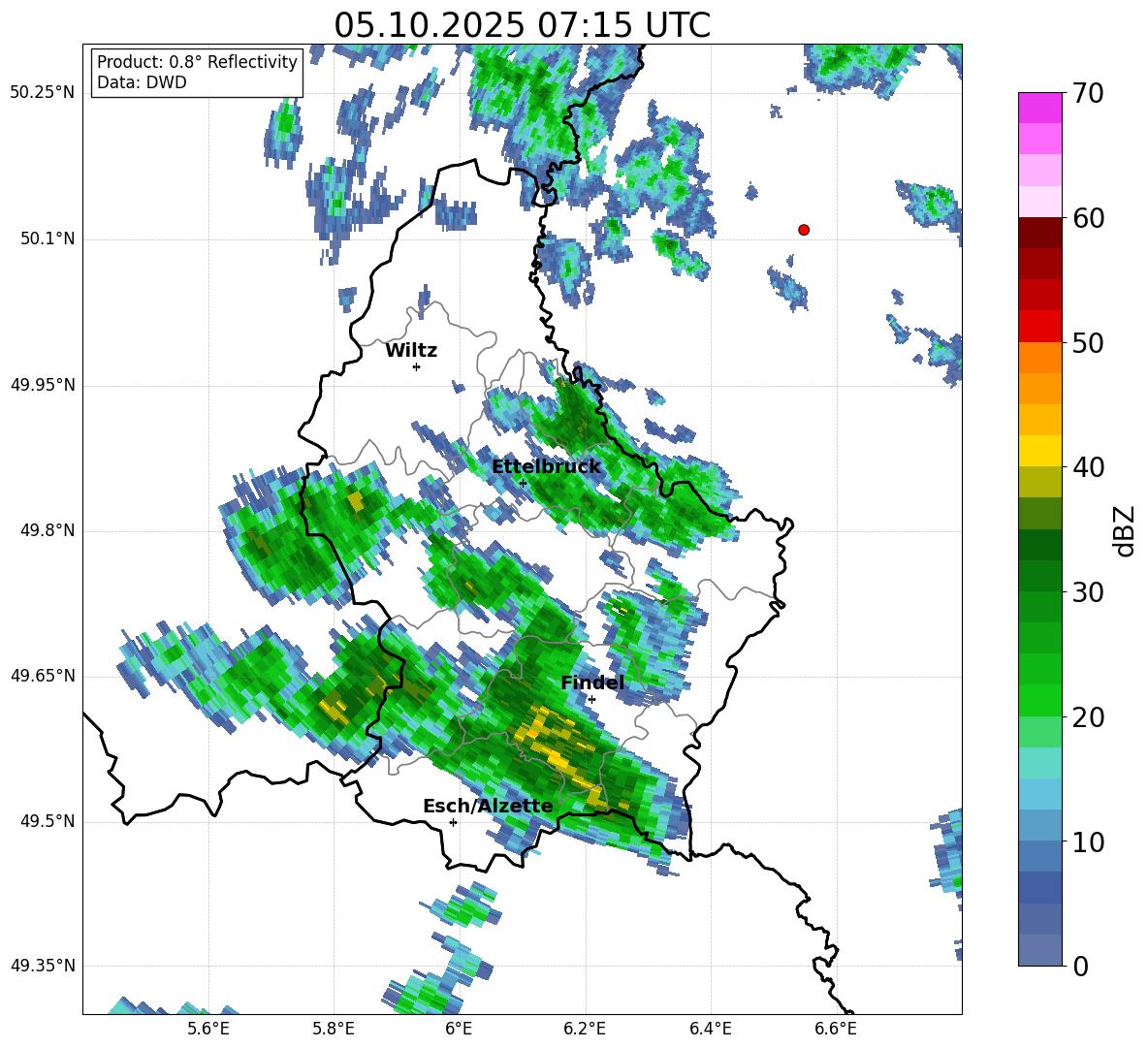Click the 49.5°N latitude label

(47, 821)
